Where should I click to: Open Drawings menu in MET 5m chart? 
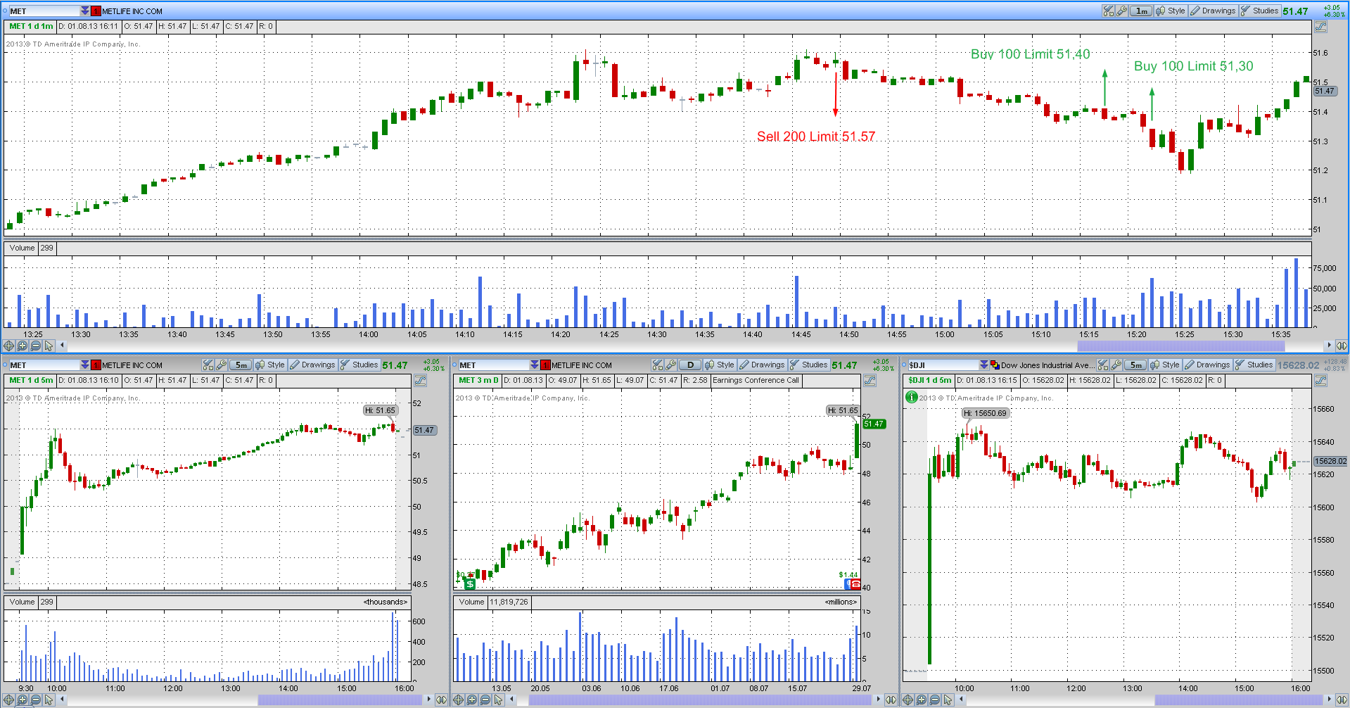pos(312,365)
